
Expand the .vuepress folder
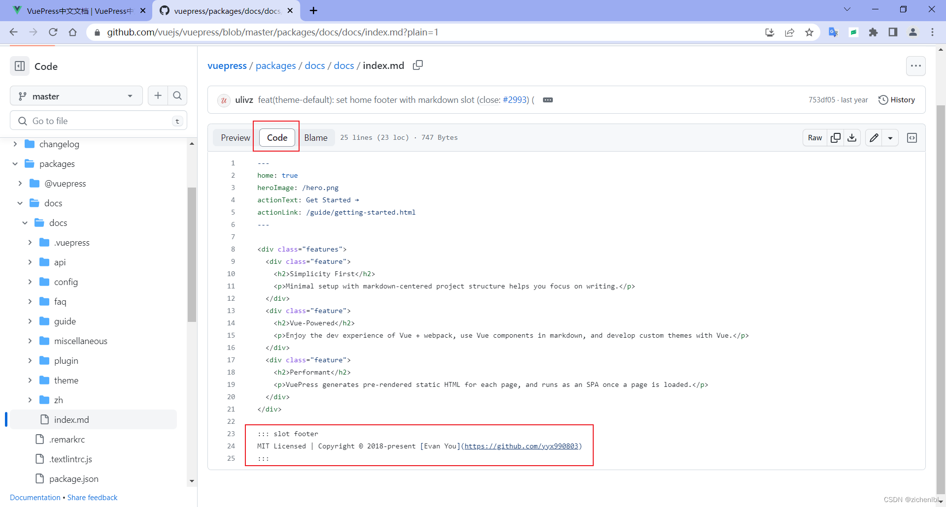(30, 242)
